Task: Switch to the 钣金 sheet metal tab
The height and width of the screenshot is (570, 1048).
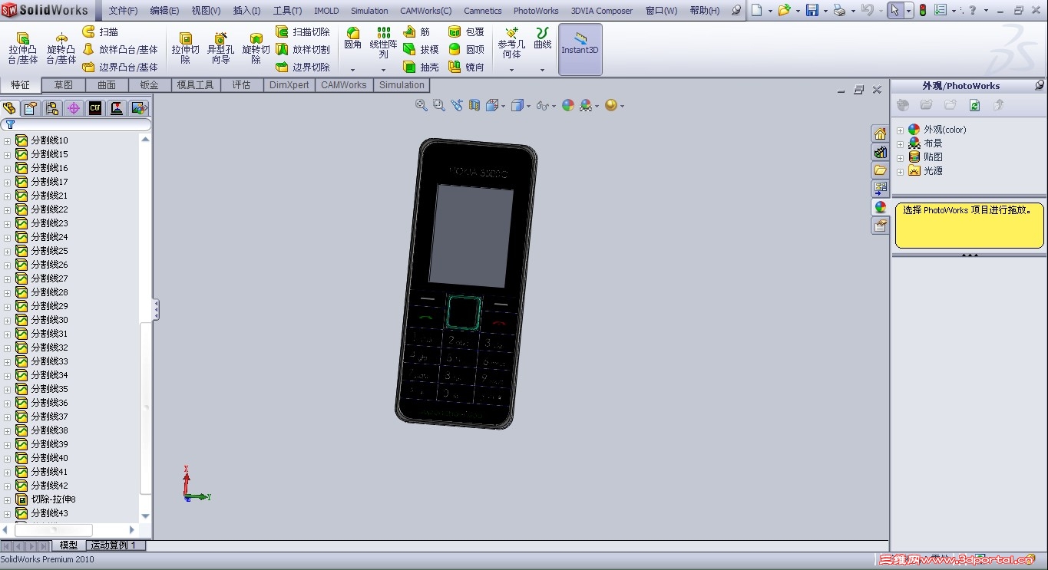Action: (x=150, y=85)
